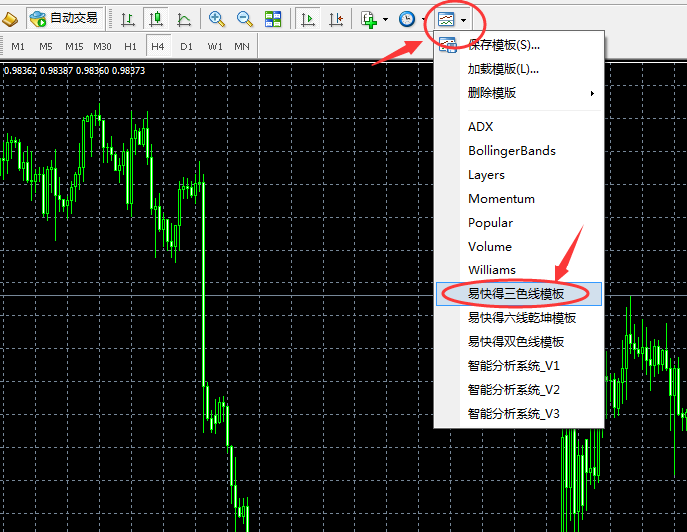Apply the Popular template

click(519, 223)
